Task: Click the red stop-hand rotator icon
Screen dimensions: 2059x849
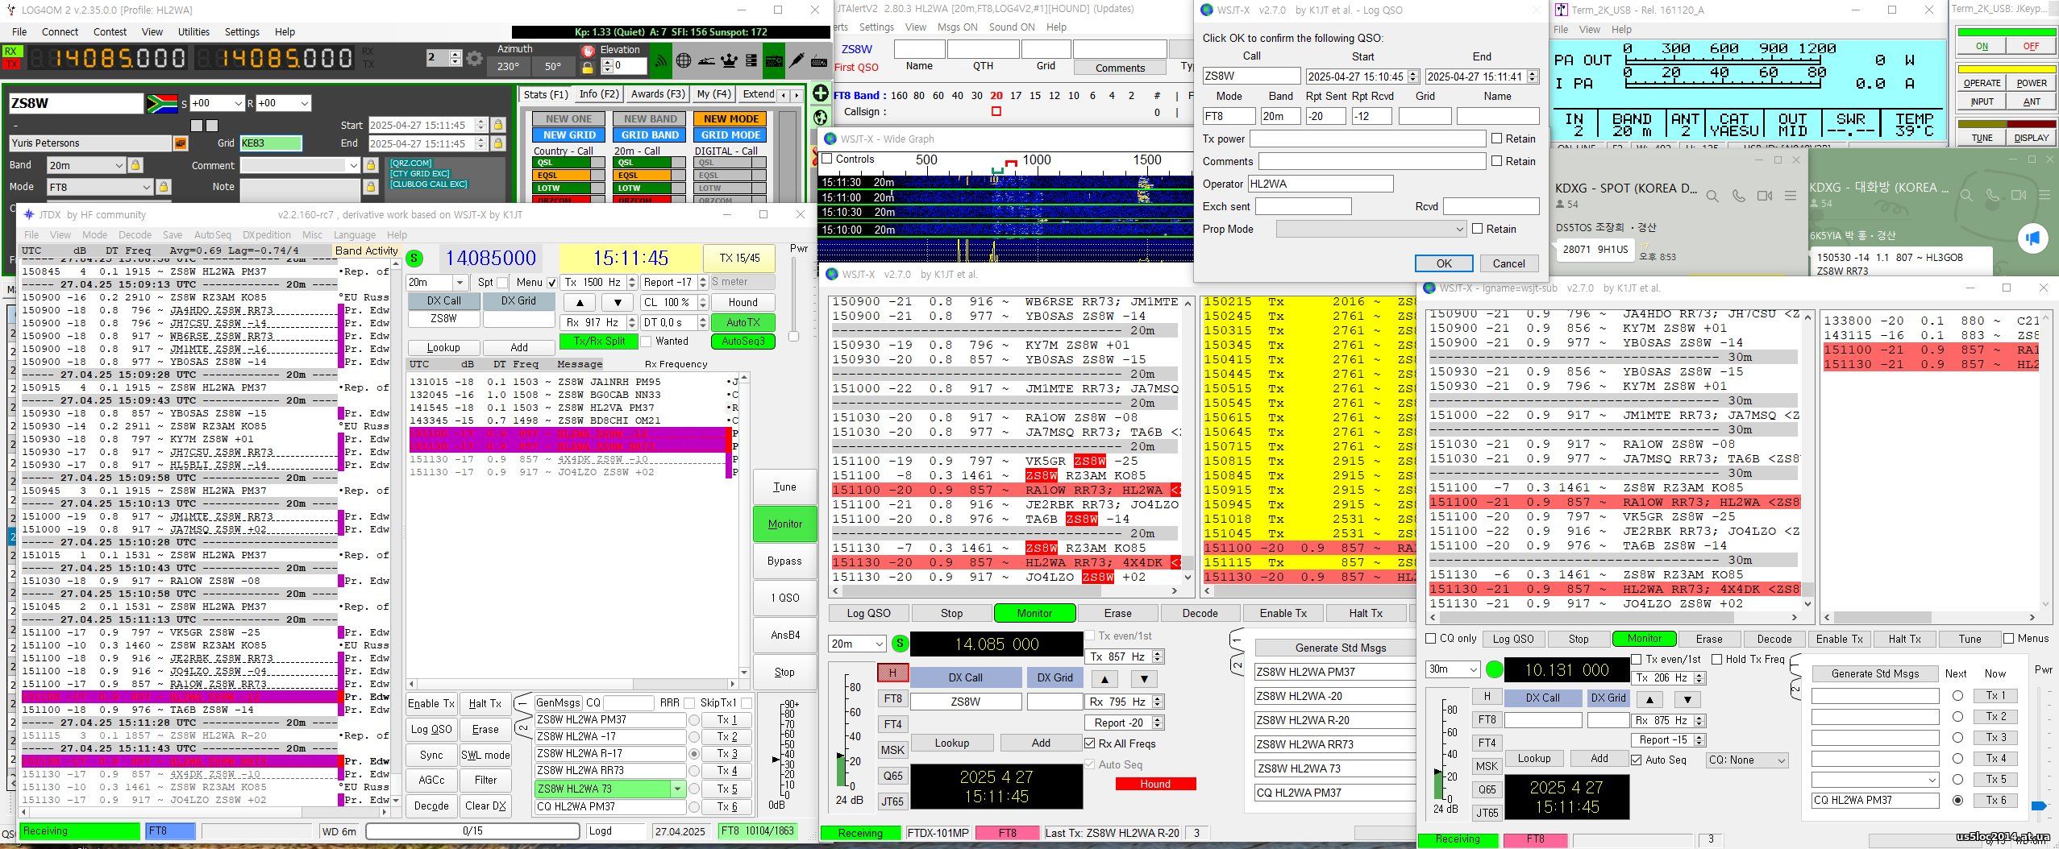Action: 588,50
